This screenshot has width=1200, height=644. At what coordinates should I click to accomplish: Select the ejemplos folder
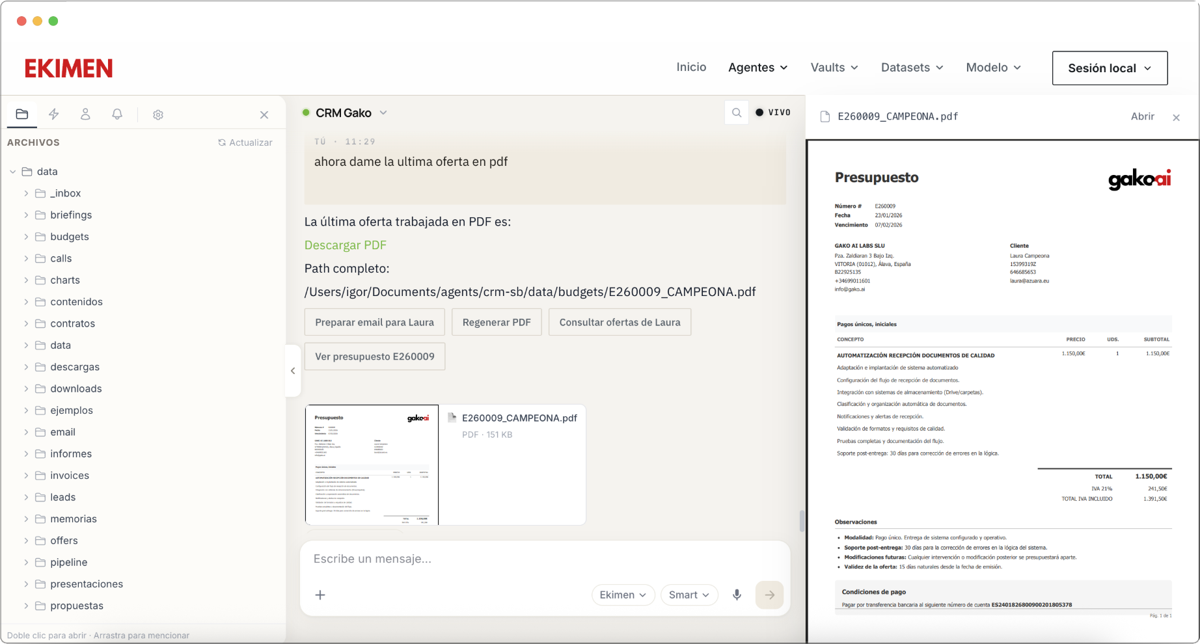(72, 410)
